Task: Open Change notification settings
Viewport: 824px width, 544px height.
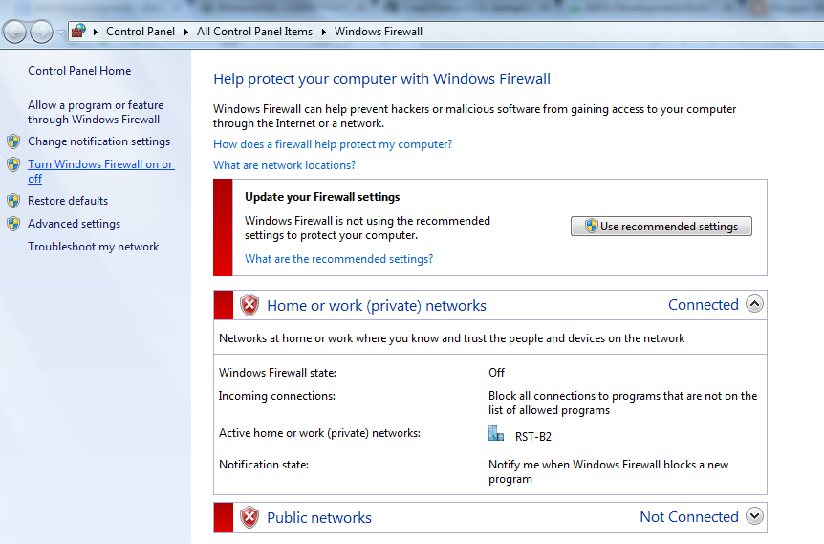Action: coord(98,141)
